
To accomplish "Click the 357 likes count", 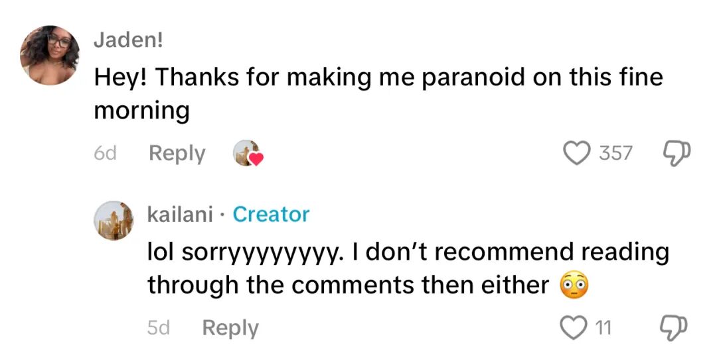I will [615, 154].
